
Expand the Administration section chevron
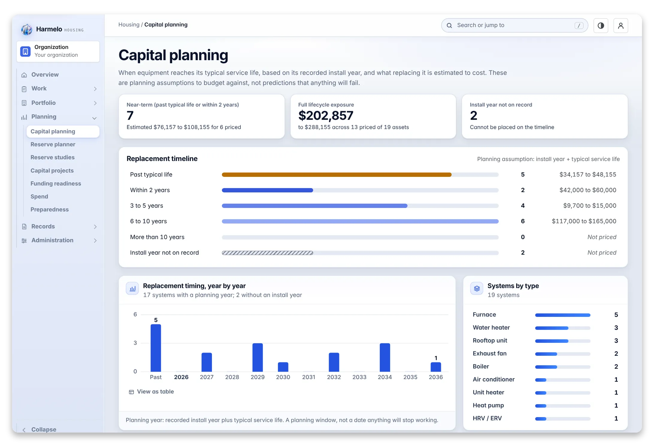[95, 241]
